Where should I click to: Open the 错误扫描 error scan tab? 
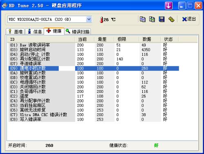click(78, 31)
